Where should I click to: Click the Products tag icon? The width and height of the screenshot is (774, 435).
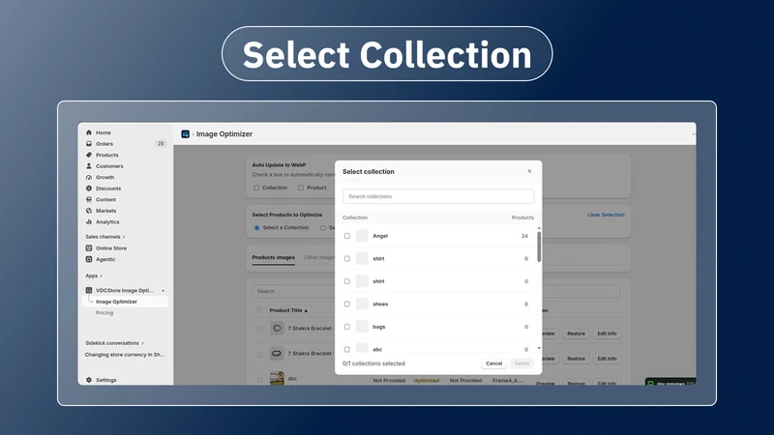point(89,155)
